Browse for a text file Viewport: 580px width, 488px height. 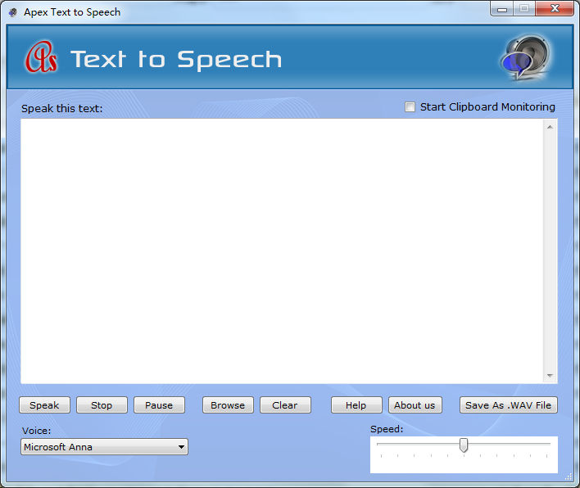coord(228,404)
